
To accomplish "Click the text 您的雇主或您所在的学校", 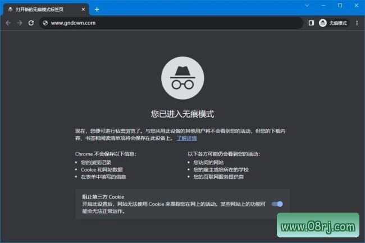I will [x=221, y=169].
